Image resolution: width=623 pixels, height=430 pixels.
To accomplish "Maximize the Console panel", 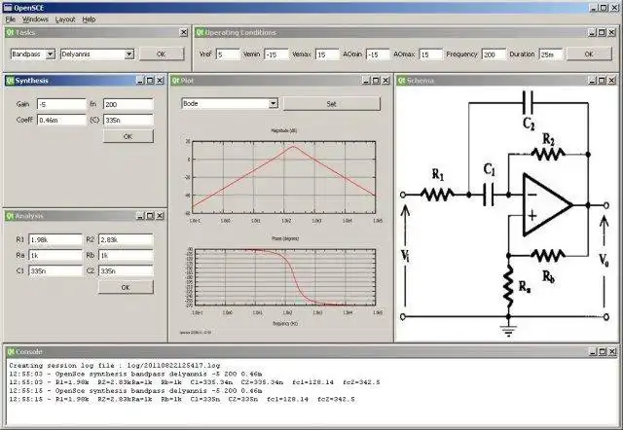I will [602, 352].
